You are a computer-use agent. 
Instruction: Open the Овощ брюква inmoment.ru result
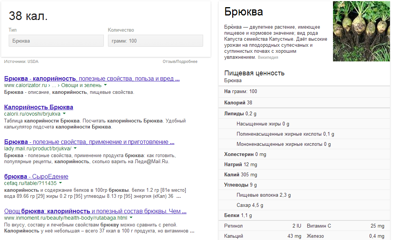point(95,211)
